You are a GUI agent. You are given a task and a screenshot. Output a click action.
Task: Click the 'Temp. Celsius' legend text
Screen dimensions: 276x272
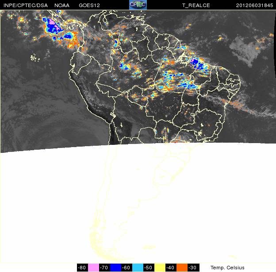click(227, 268)
